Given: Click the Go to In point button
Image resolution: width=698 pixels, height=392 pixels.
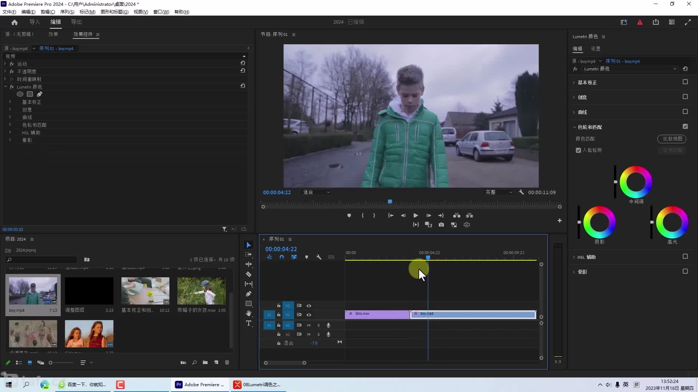Looking at the screenshot, I should tap(391, 216).
